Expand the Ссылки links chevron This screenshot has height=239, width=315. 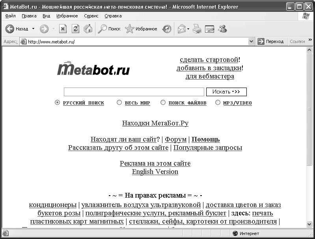(310, 39)
